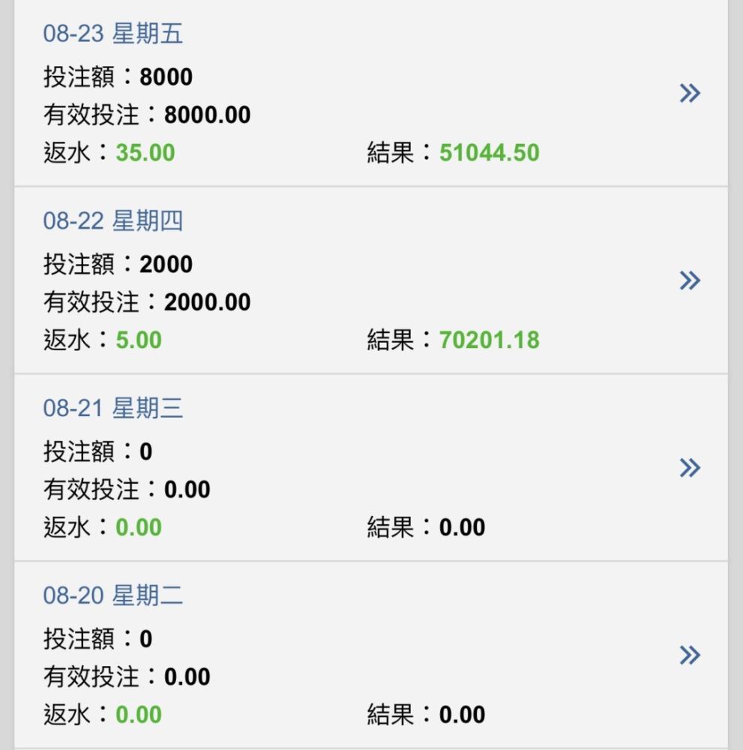
Task: Open details arrow for 08-20 星期二
Action: coord(690,655)
